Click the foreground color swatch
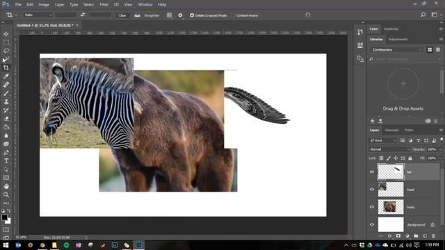This screenshot has height=250, width=445. [4, 217]
